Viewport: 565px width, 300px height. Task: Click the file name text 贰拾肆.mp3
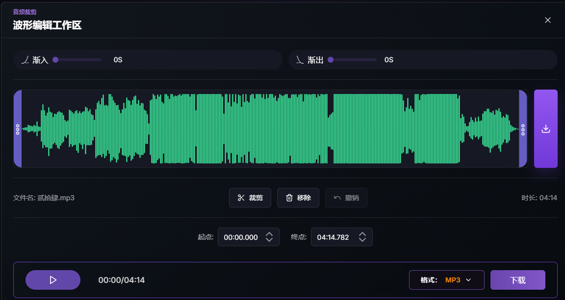click(56, 198)
